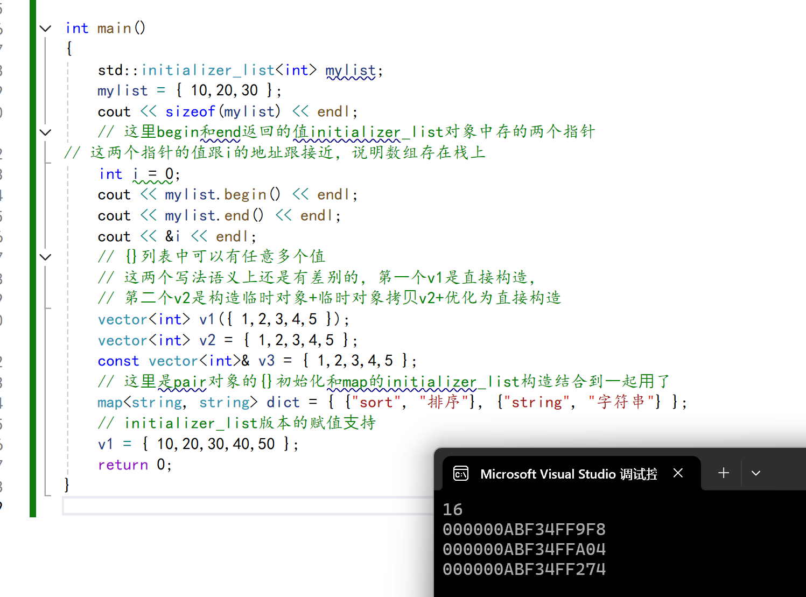This screenshot has width=806, height=597.
Task: Collapse the begin/end comment block chevron
Action: [x=46, y=132]
